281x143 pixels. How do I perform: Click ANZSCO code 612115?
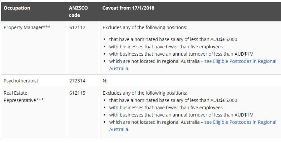point(77,93)
